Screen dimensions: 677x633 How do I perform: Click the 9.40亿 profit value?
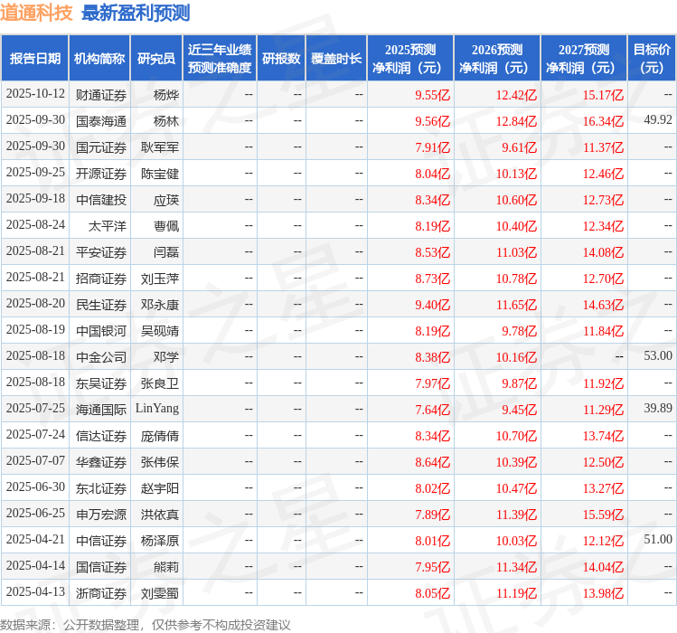tap(432, 305)
